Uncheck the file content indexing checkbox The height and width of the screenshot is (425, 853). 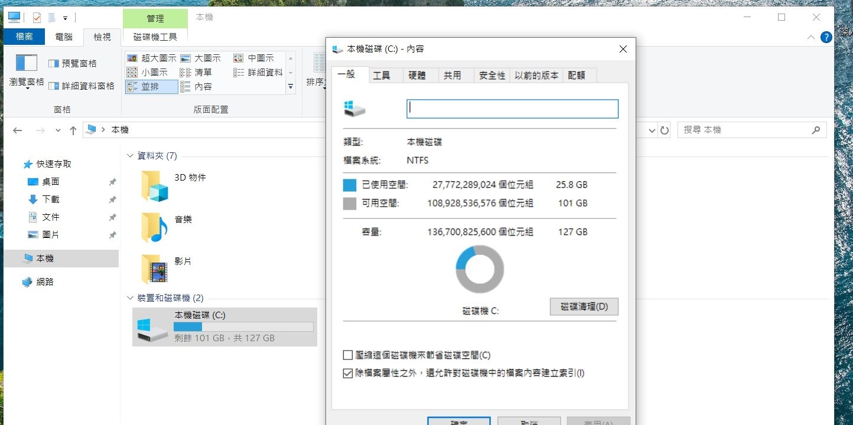click(348, 373)
